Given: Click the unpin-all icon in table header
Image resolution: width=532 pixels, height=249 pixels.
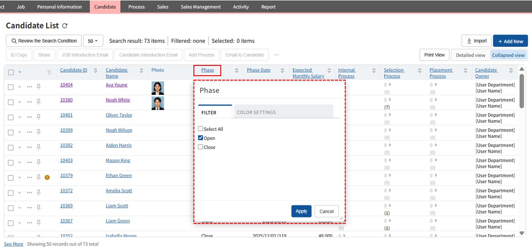Looking at the screenshot, I should coord(49,72).
